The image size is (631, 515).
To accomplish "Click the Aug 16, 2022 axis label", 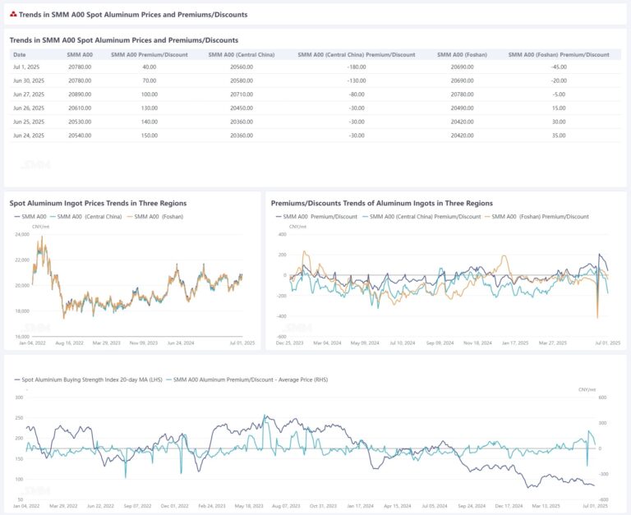I will (x=69, y=343).
